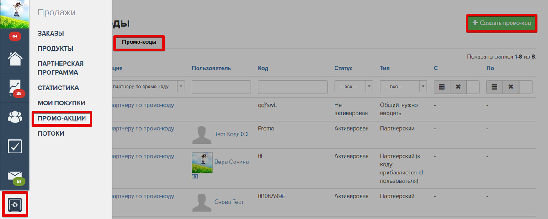Open user link Вера Сонина
This screenshot has height=219, width=548.
231,162
